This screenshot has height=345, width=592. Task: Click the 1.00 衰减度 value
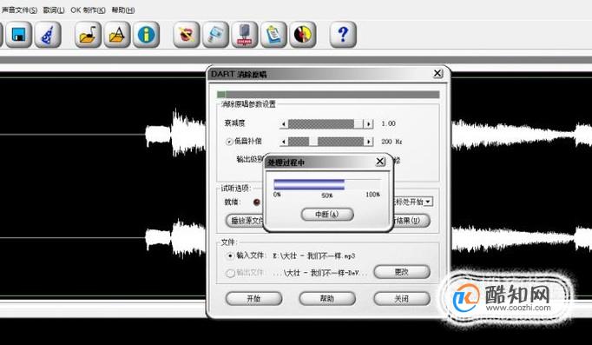tap(388, 123)
